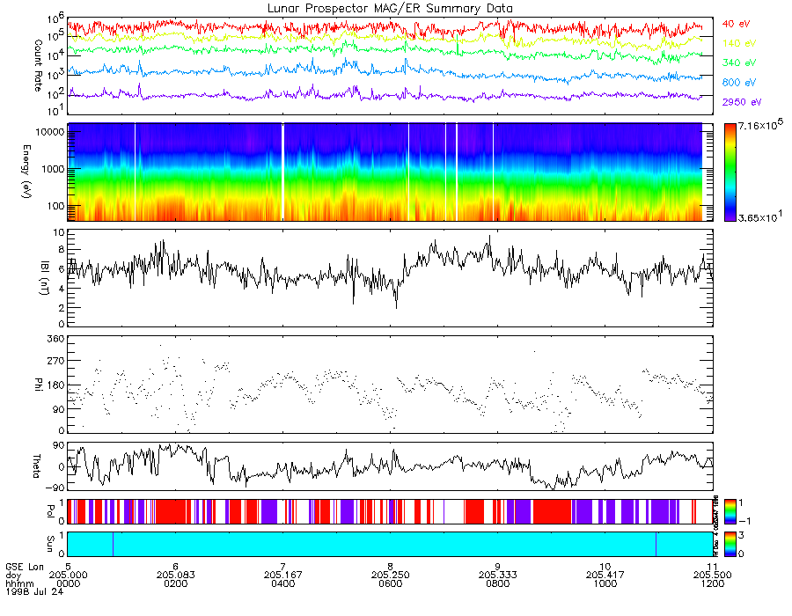Select the 800 eV blue legend label
Viewport: 792px width, 616px height.
[739, 83]
